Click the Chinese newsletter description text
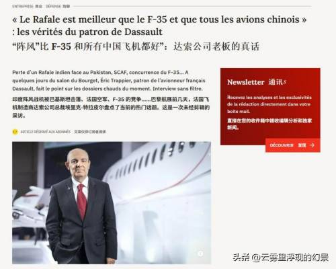 (x=269, y=124)
